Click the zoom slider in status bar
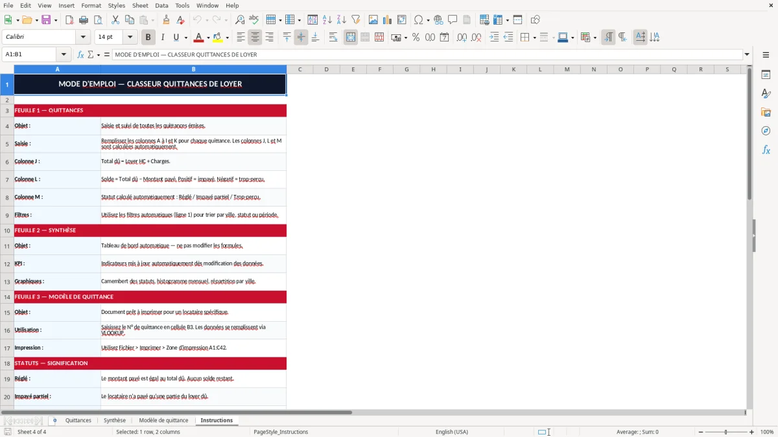The width and height of the screenshot is (778, 437). (725, 432)
